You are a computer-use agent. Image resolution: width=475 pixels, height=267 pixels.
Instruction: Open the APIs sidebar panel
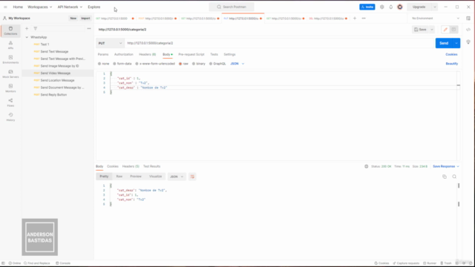[x=10, y=45]
